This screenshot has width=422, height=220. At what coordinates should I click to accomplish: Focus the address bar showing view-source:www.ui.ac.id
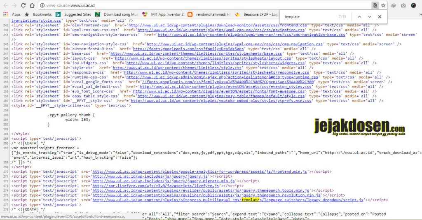(x=204, y=5)
